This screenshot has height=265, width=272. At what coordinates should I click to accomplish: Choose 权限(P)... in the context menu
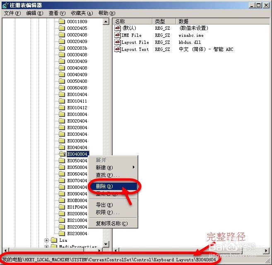[x=113, y=212]
